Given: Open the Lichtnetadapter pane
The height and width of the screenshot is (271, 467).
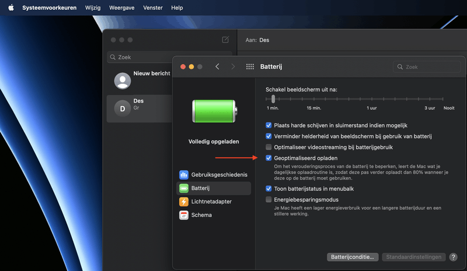Looking at the screenshot, I should tap(214, 202).
